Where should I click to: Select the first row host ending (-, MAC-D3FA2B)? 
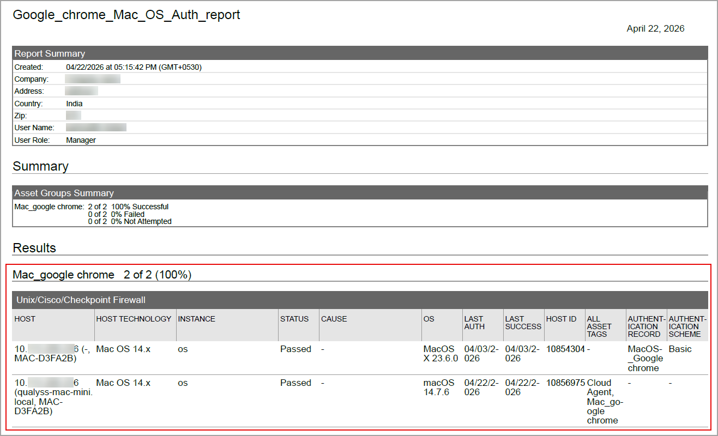tap(53, 354)
